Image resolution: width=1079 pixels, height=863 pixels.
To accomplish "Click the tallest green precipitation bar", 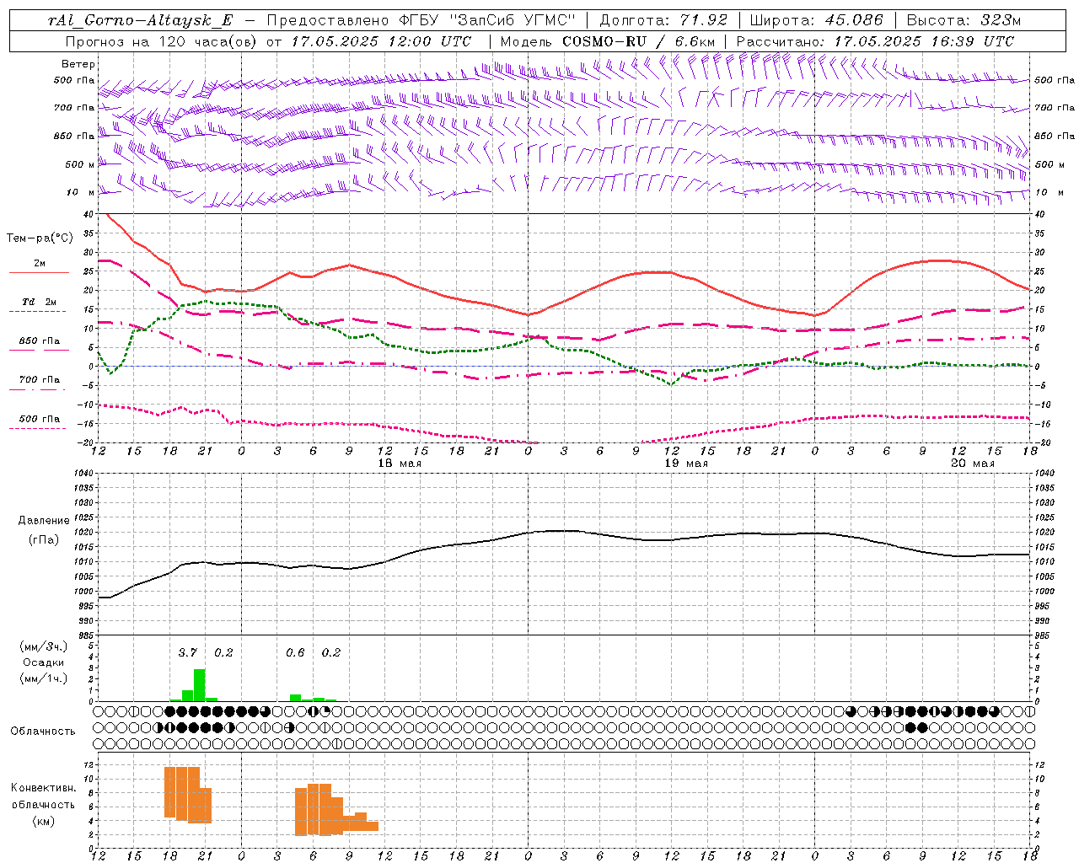I will (x=200, y=685).
